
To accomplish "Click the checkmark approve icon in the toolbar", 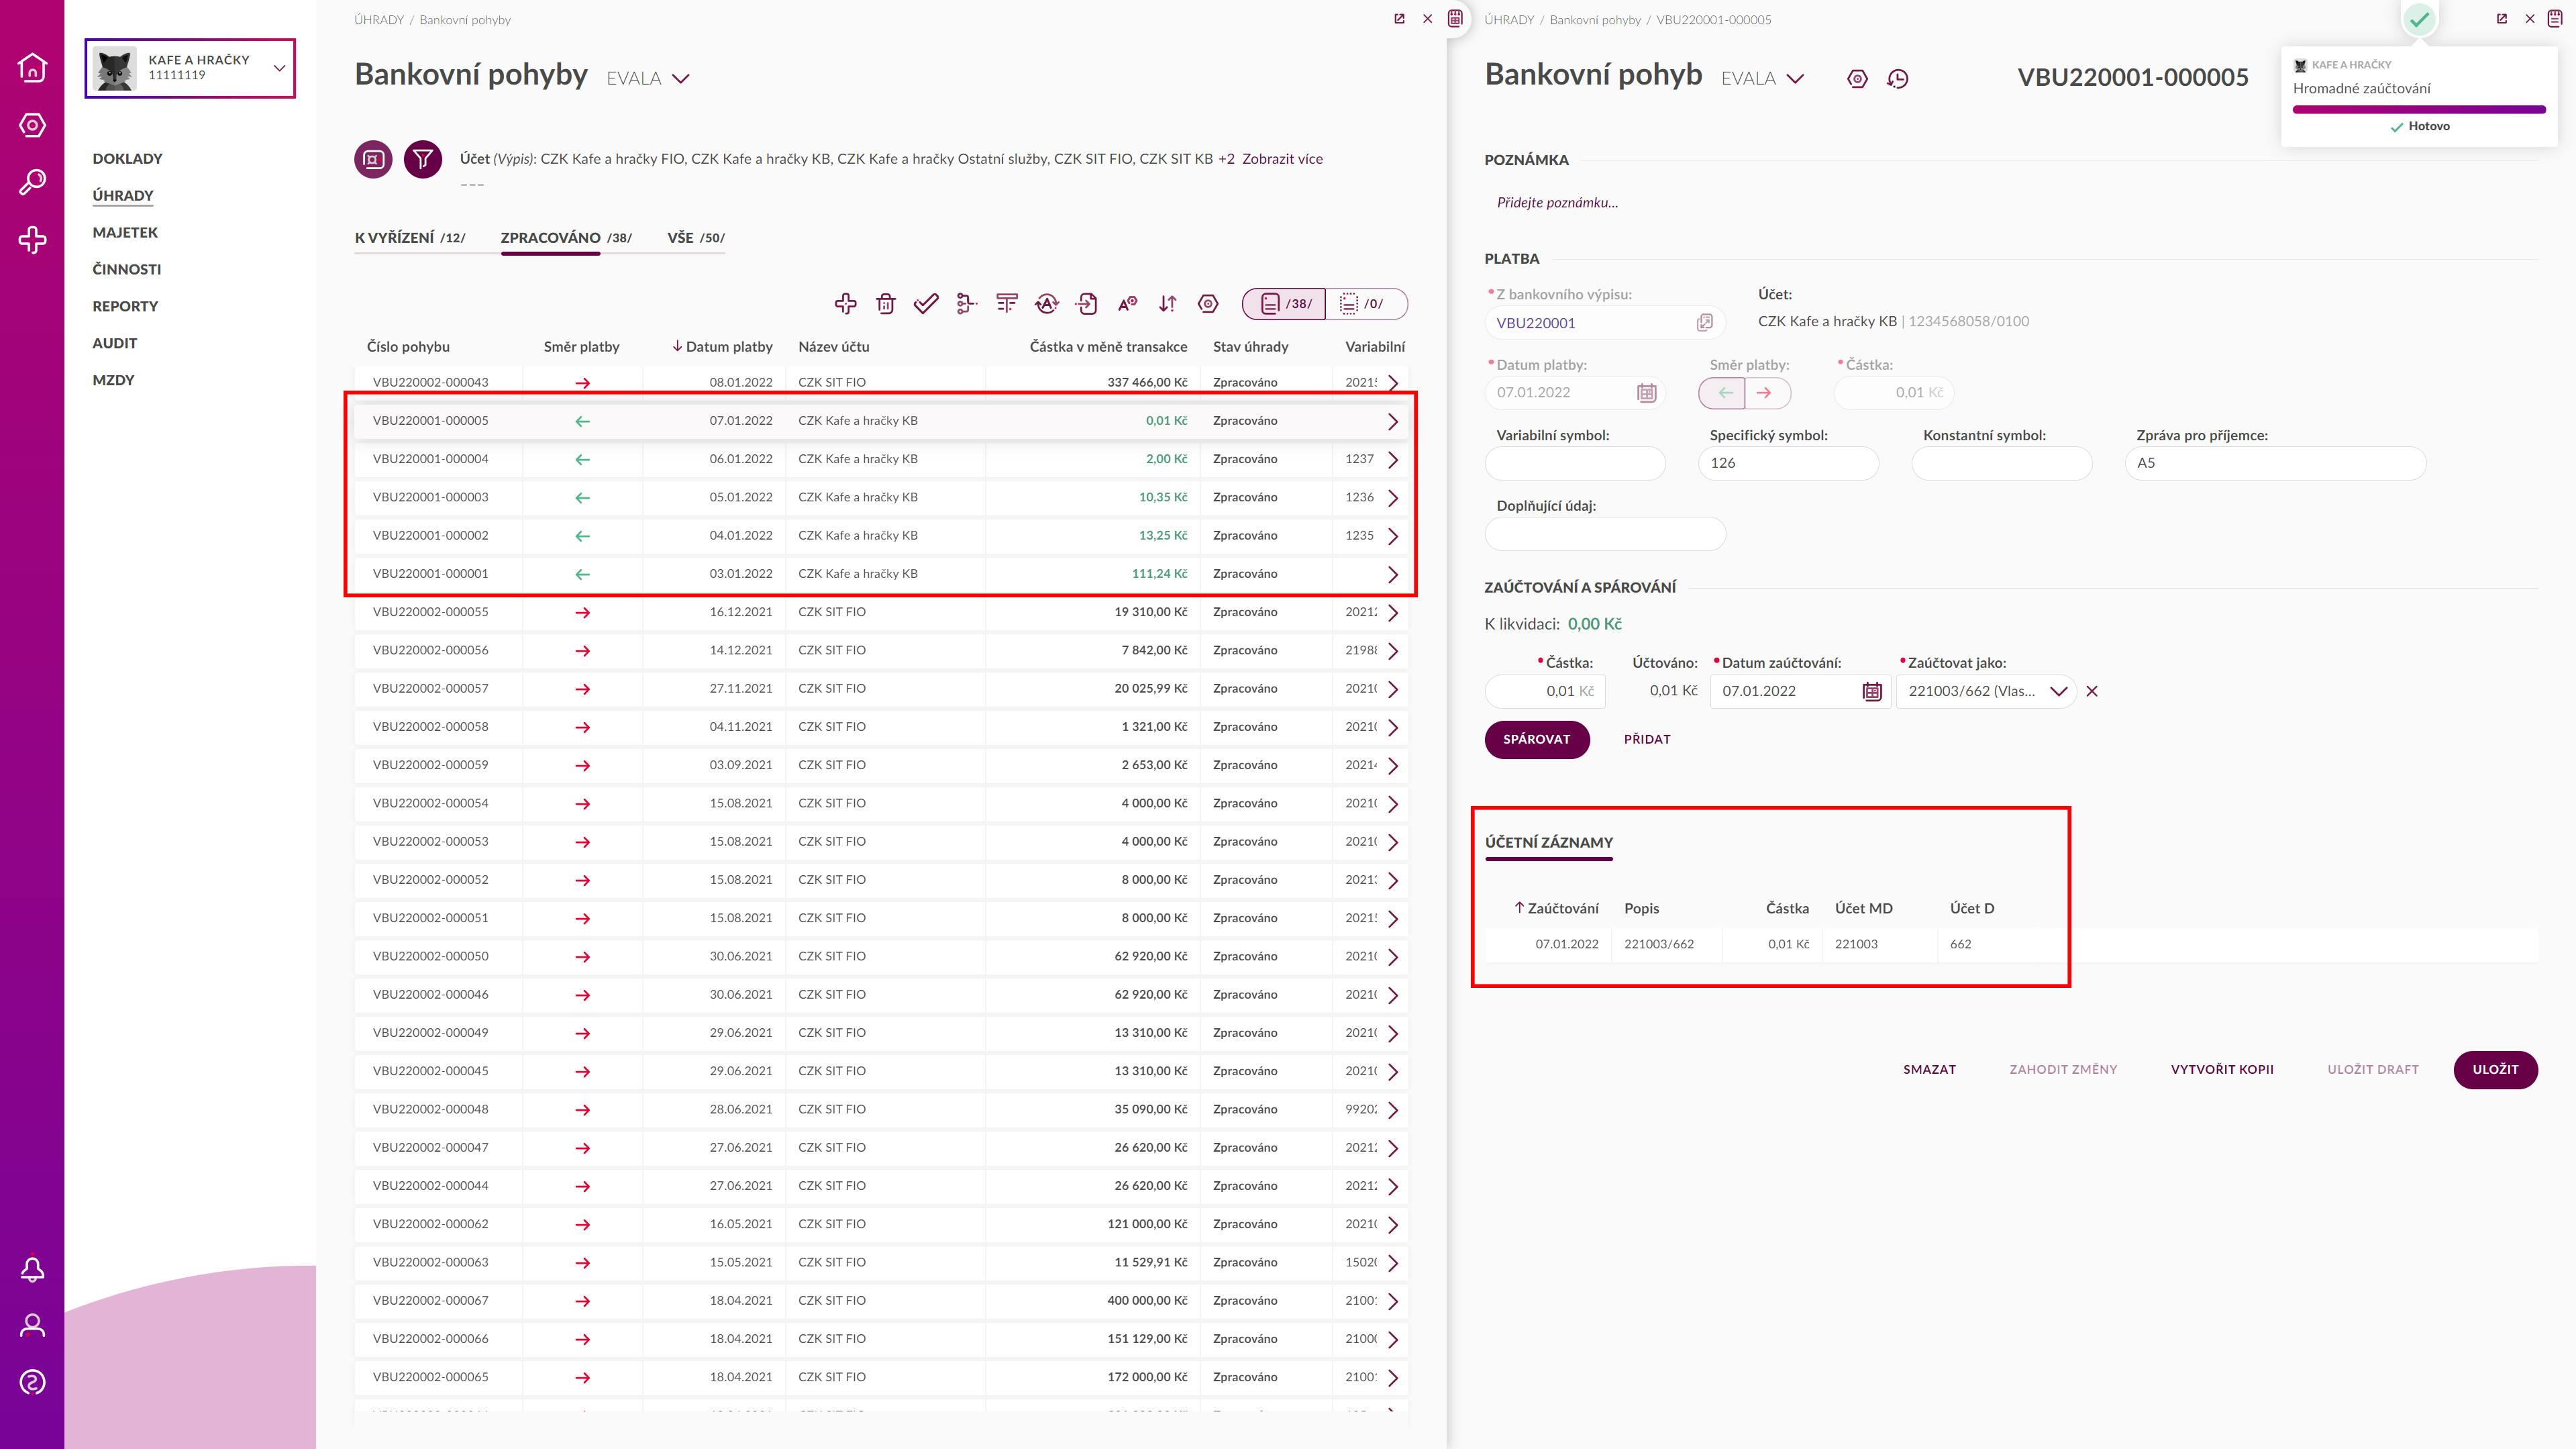I will click(926, 303).
